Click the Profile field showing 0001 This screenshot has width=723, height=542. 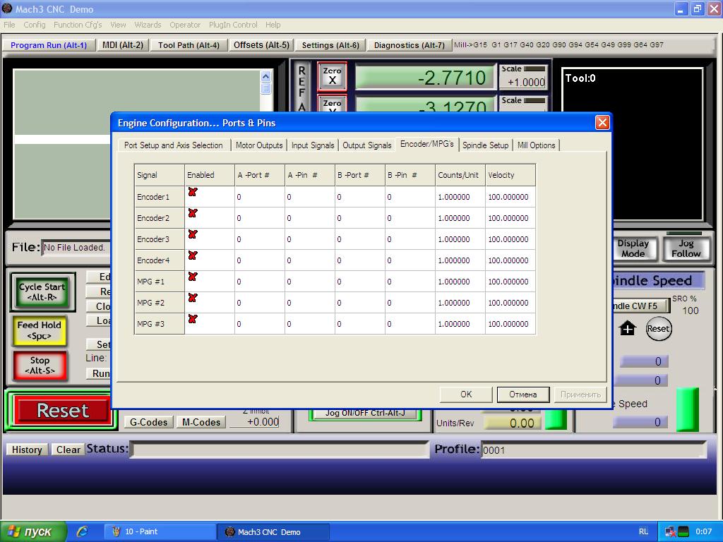[594, 450]
